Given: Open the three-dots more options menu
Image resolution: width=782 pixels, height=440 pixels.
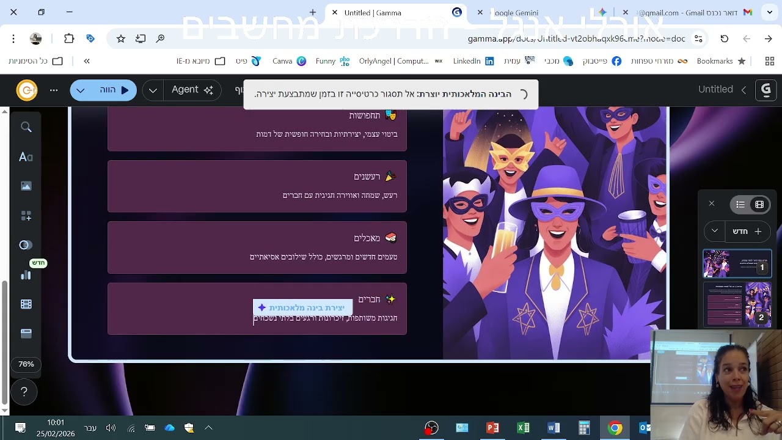Looking at the screenshot, I should point(54,90).
